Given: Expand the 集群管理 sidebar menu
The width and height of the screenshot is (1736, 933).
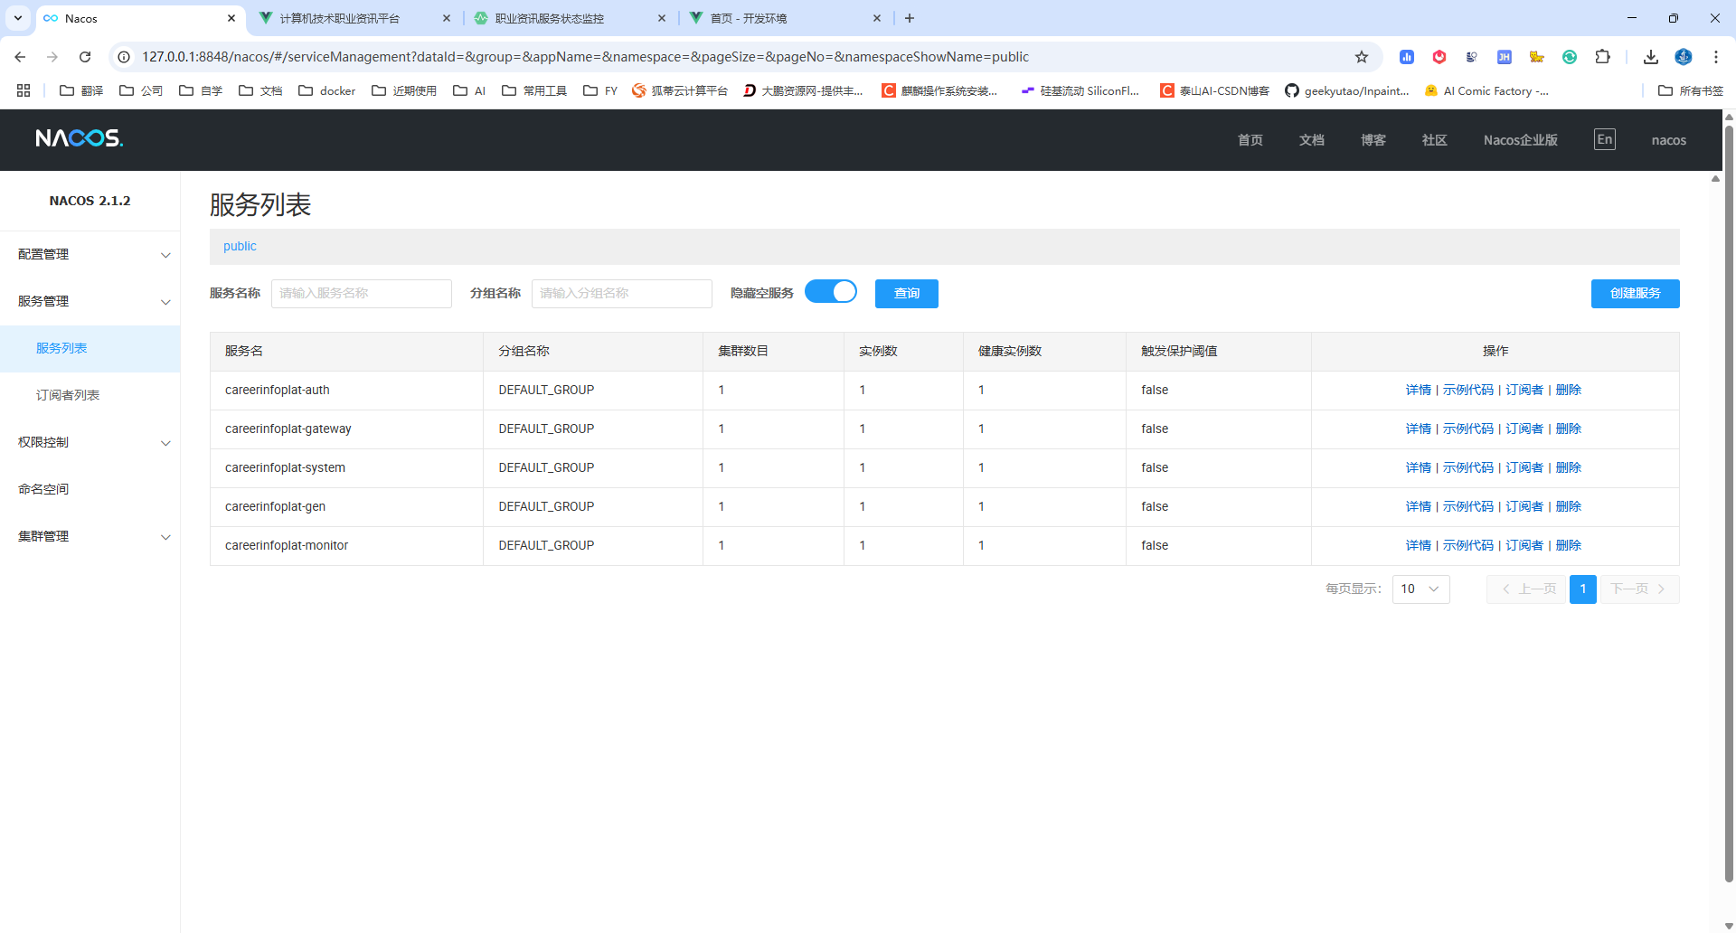Looking at the screenshot, I should (x=90, y=537).
